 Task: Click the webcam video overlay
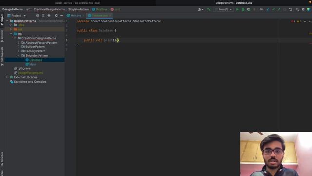[x=276, y=154]
